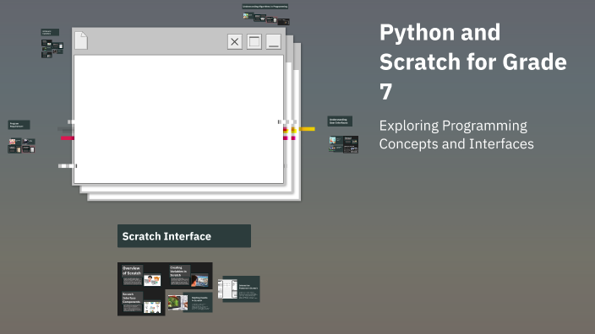Select the Understanding Algorithms in Programming label
Viewport: 595px width, 334px height.
265,7
